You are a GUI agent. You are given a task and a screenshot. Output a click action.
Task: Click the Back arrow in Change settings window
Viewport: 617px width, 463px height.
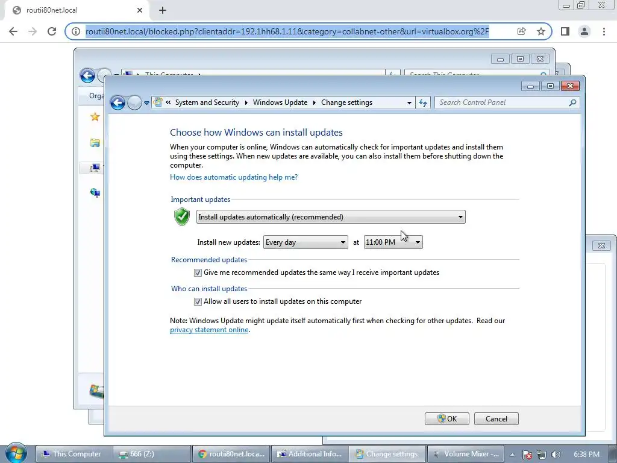(x=117, y=102)
